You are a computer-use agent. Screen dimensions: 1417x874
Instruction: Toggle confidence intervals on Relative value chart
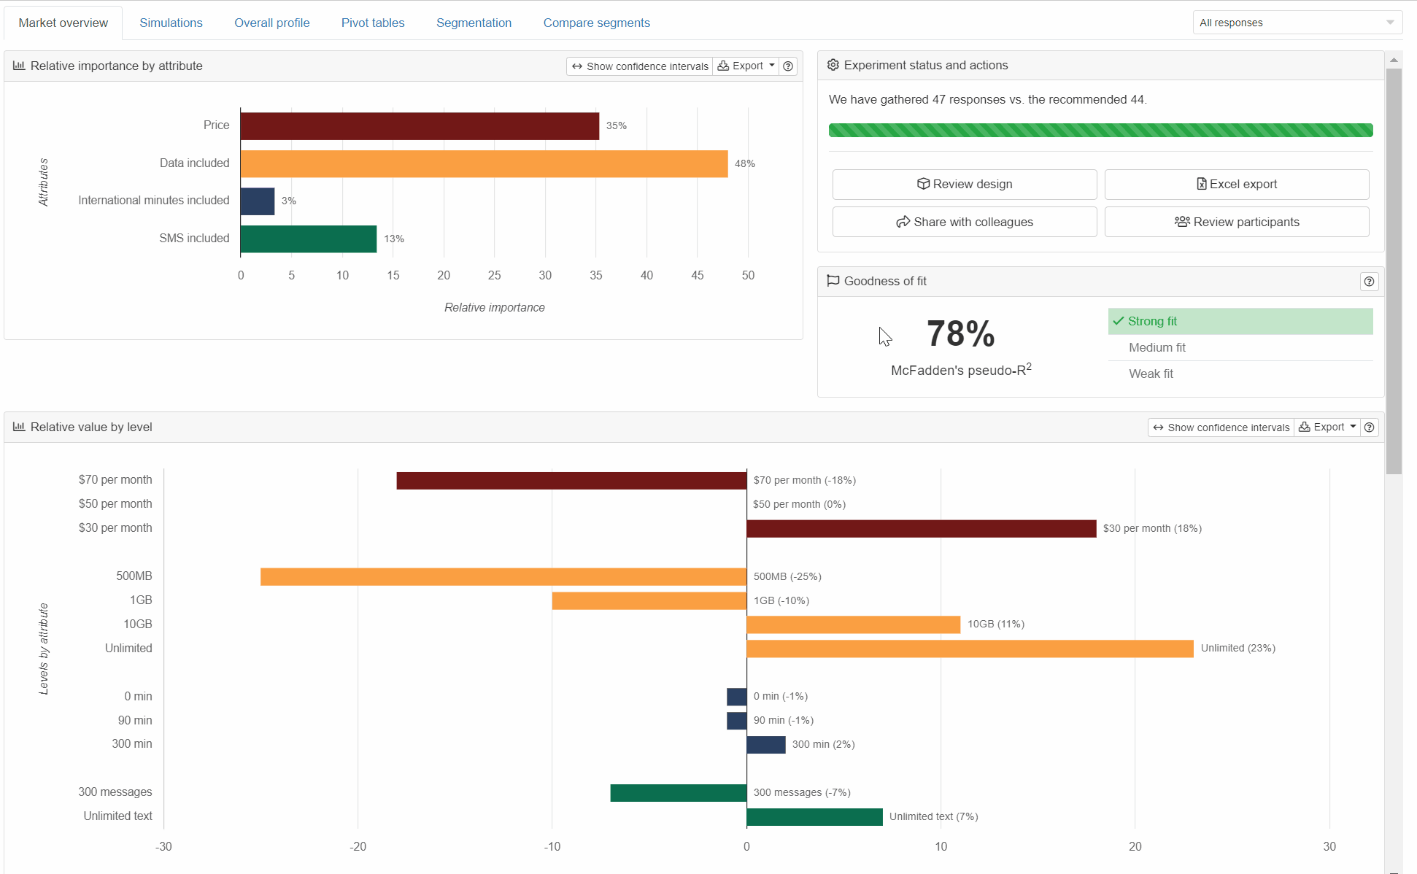pos(1221,428)
